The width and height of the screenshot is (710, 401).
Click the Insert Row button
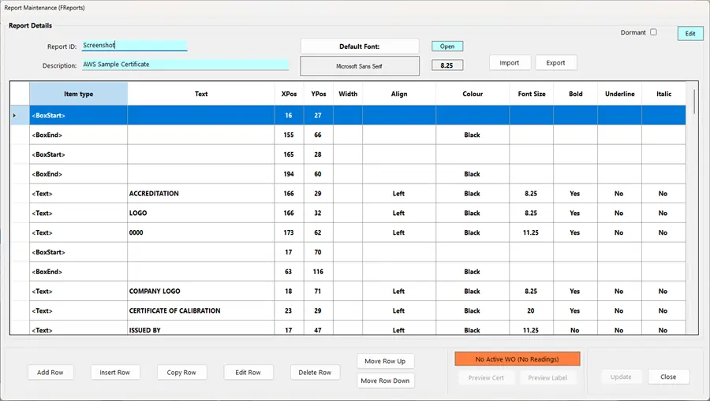pyautogui.click(x=115, y=372)
